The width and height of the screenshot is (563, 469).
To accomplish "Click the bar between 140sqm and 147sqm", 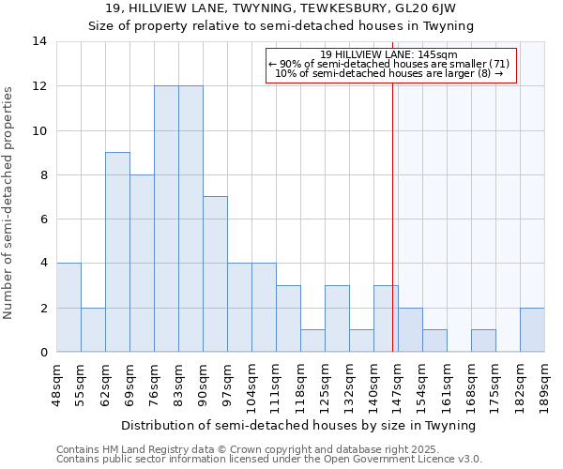I will click(x=387, y=319).
